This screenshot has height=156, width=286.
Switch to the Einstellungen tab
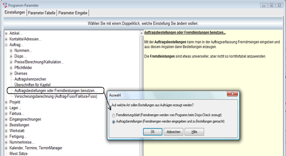coord(15,12)
